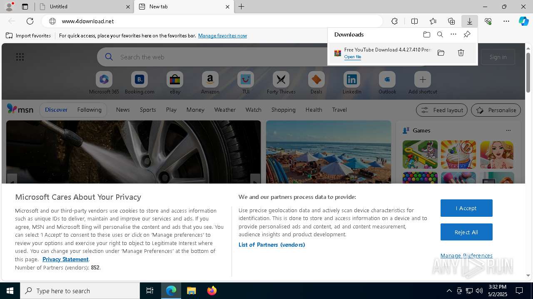533x299 pixels.
Task: Select the Following feed tab
Action: click(x=89, y=110)
